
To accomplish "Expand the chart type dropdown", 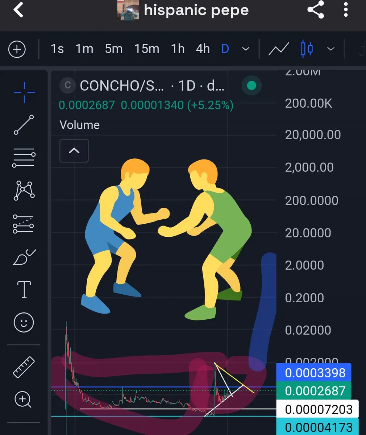I will tap(331, 49).
